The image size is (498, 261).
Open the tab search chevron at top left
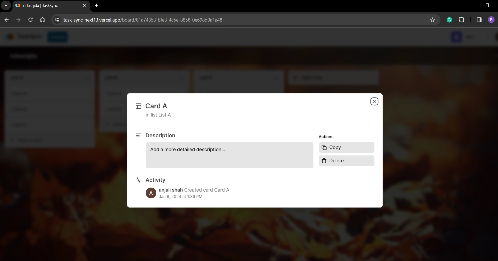(6, 5)
